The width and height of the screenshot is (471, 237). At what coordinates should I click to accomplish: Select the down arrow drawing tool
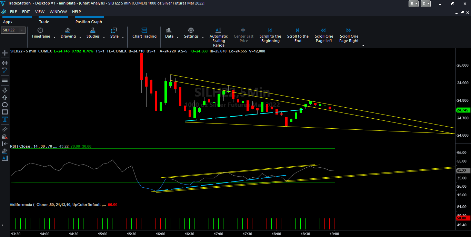5,90
